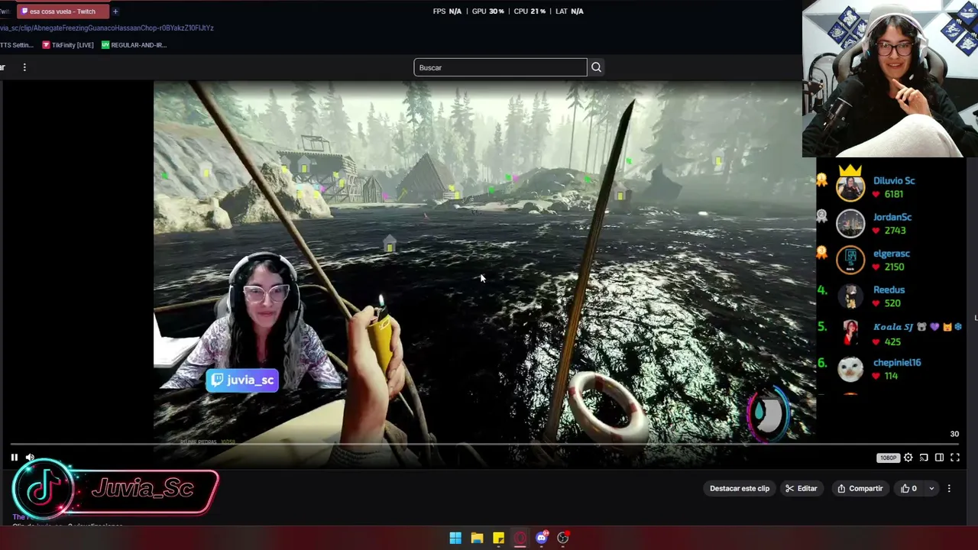
Task: Click JordanSc leaderboard entry
Action: tap(892, 218)
